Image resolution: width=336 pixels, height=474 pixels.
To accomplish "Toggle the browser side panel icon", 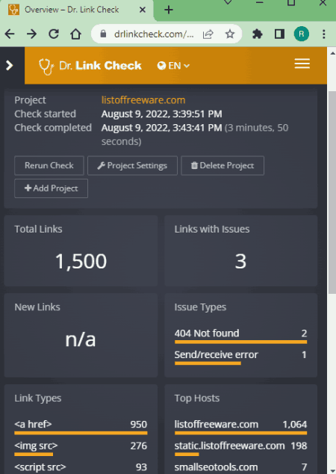I will coord(279,34).
